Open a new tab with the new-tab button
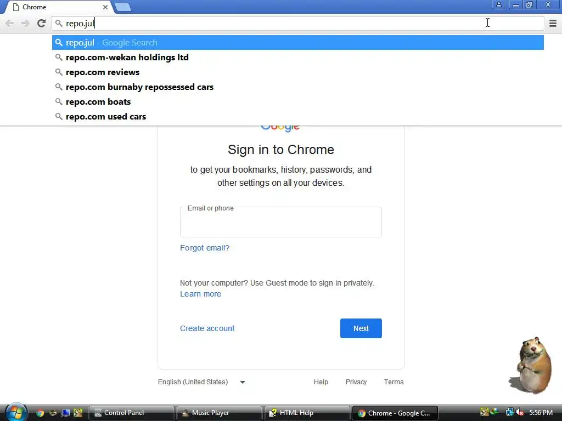562x421 pixels. pyautogui.click(x=123, y=7)
